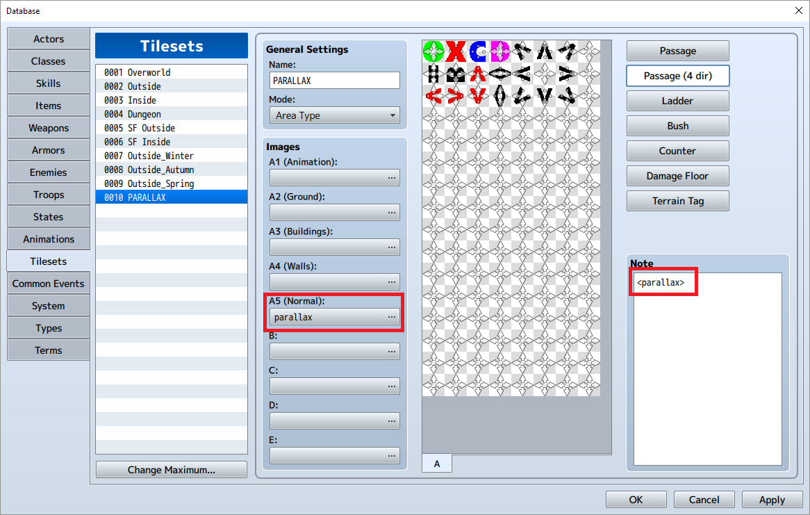Click into the Note text box
The width and height of the screenshot is (810, 515).
click(708, 369)
